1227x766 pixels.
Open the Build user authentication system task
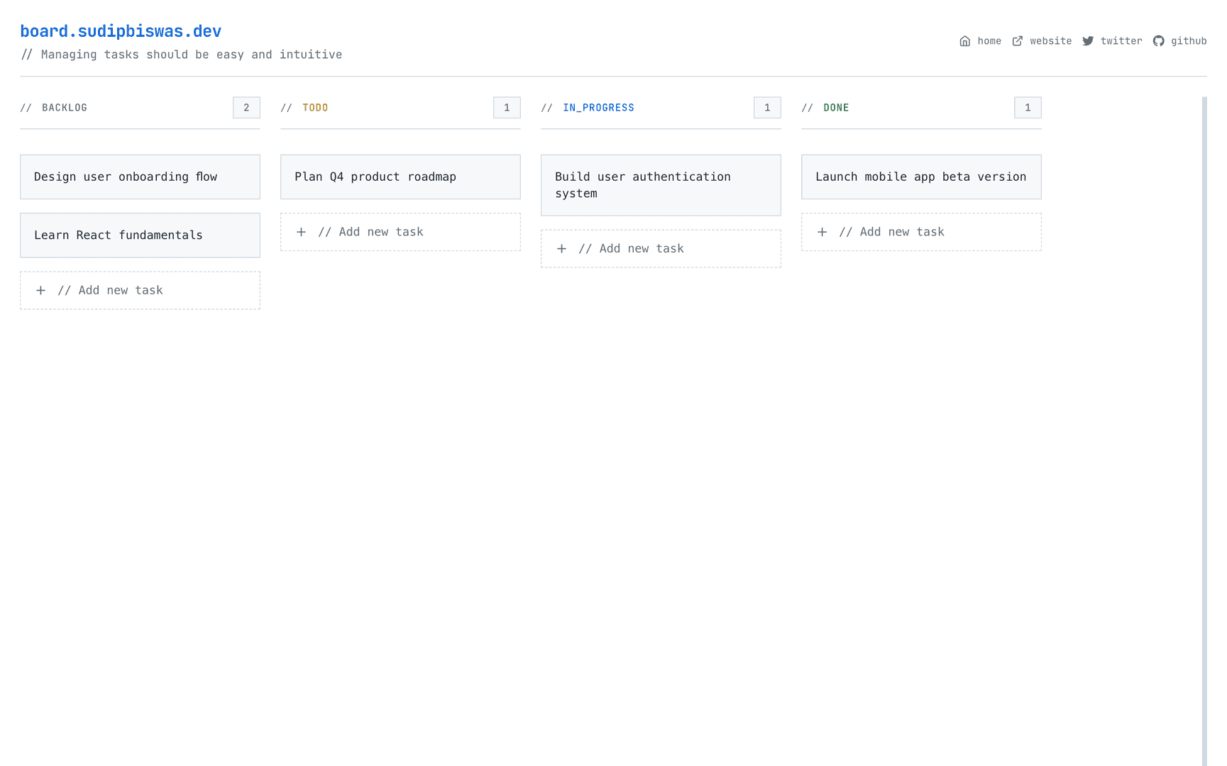point(661,185)
